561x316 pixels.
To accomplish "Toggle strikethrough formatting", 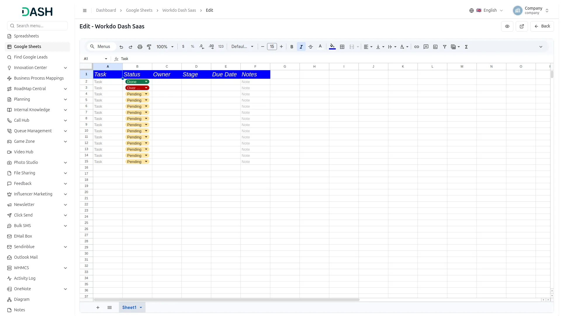I will tap(311, 47).
